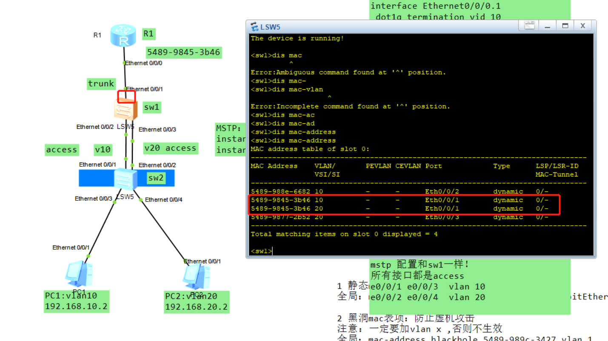Click the Ethernet 0/0/4 interface label
The image size is (608, 341).
tap(163, 200)
